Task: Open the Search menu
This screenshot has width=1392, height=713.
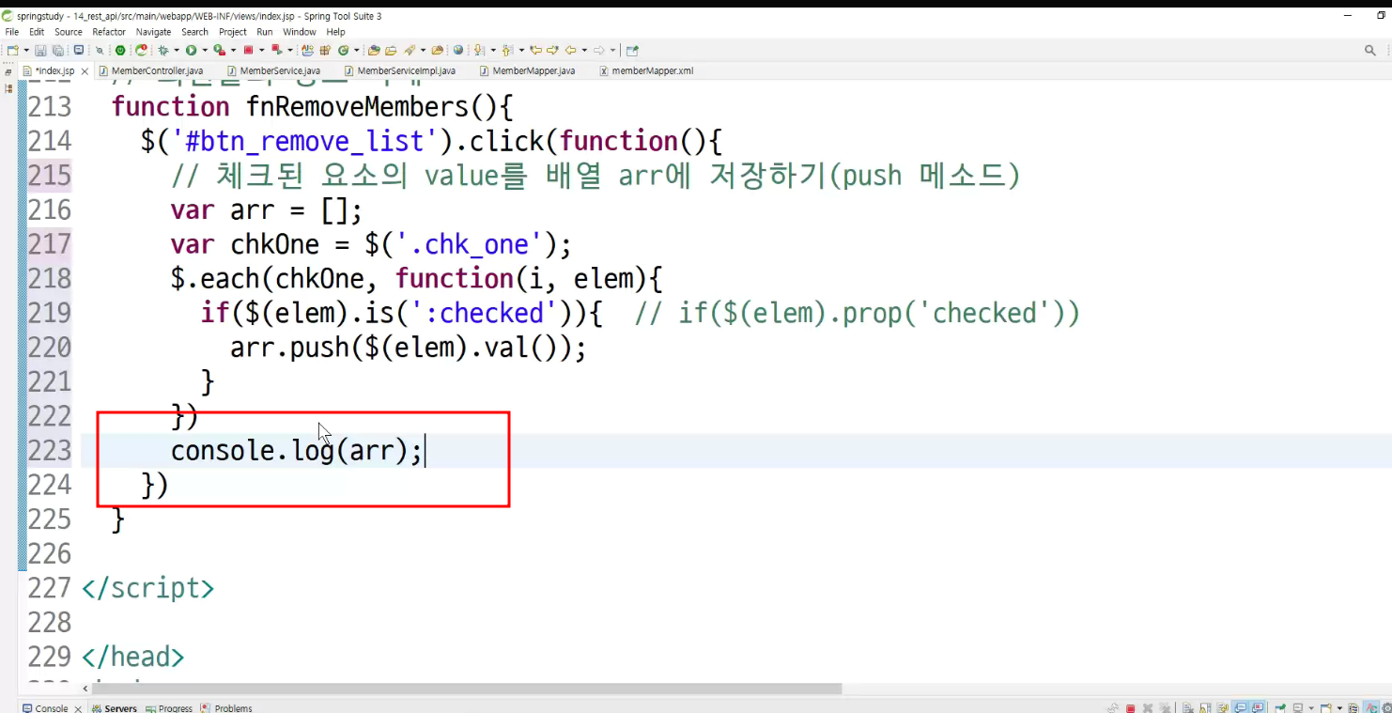Action: [194, 32]
